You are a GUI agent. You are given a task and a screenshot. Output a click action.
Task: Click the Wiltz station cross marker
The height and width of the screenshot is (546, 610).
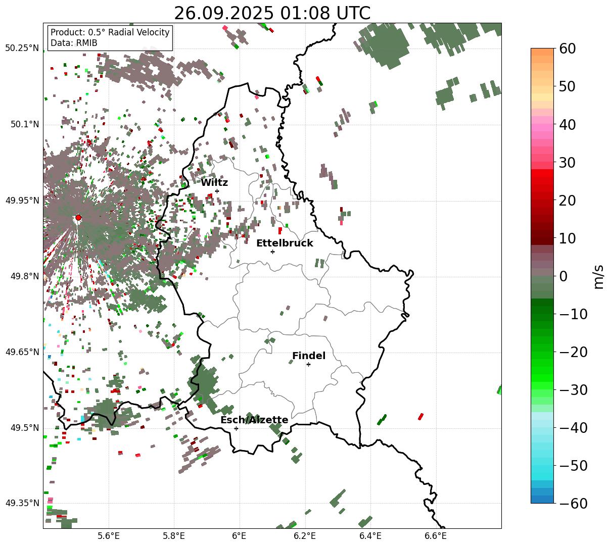[x=217, y=191]
